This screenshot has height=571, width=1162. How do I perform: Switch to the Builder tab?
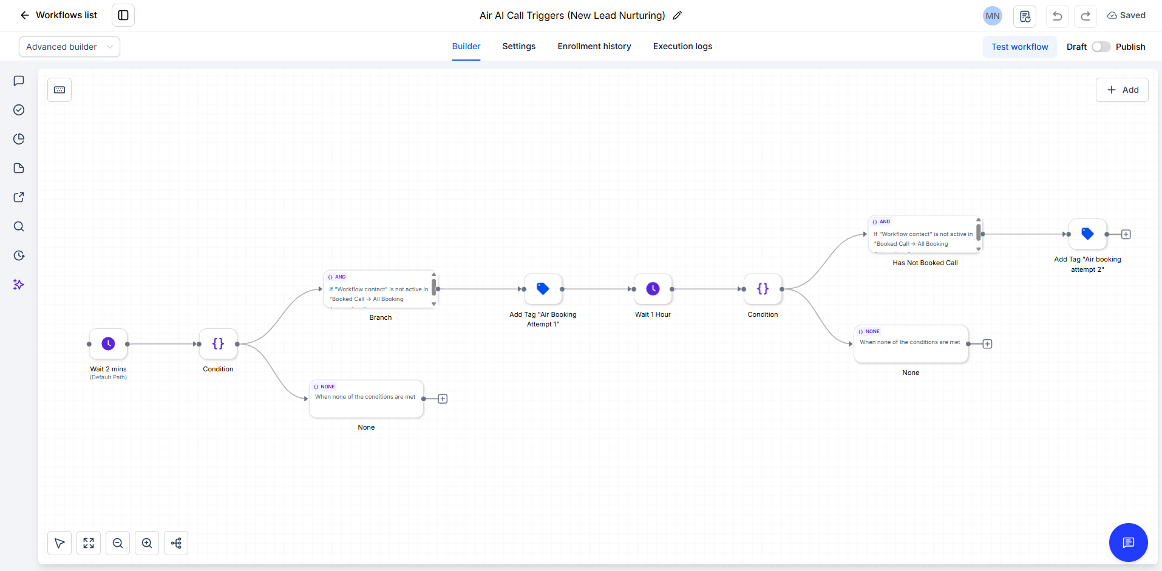(x=466, y=46)
